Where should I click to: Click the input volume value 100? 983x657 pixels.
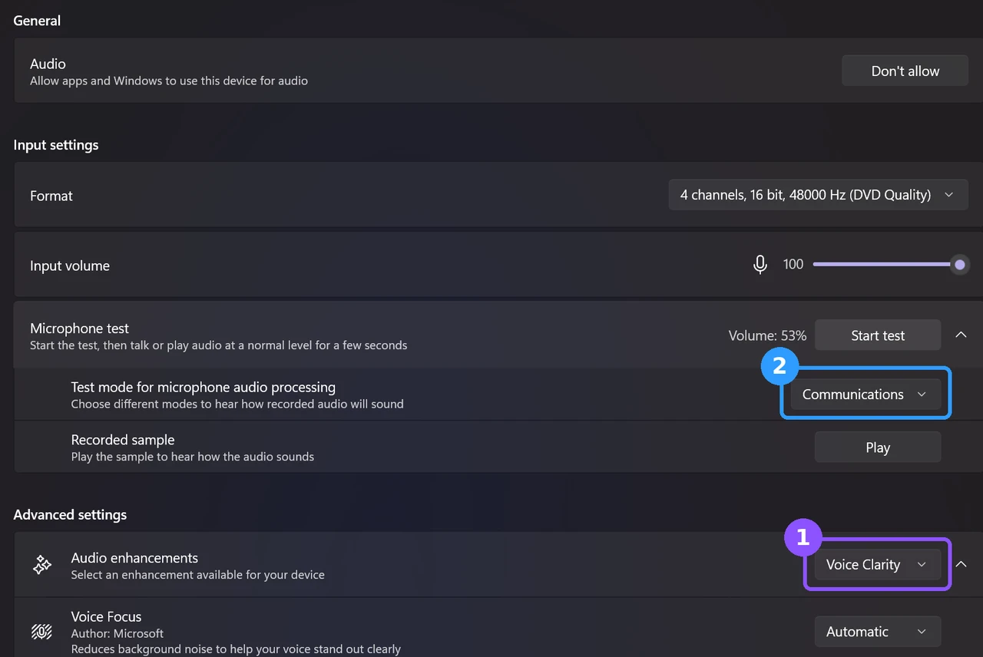793,265
